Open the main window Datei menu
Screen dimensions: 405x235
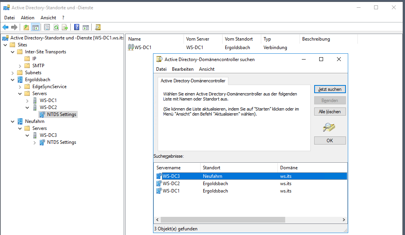[x=9, y=17]
